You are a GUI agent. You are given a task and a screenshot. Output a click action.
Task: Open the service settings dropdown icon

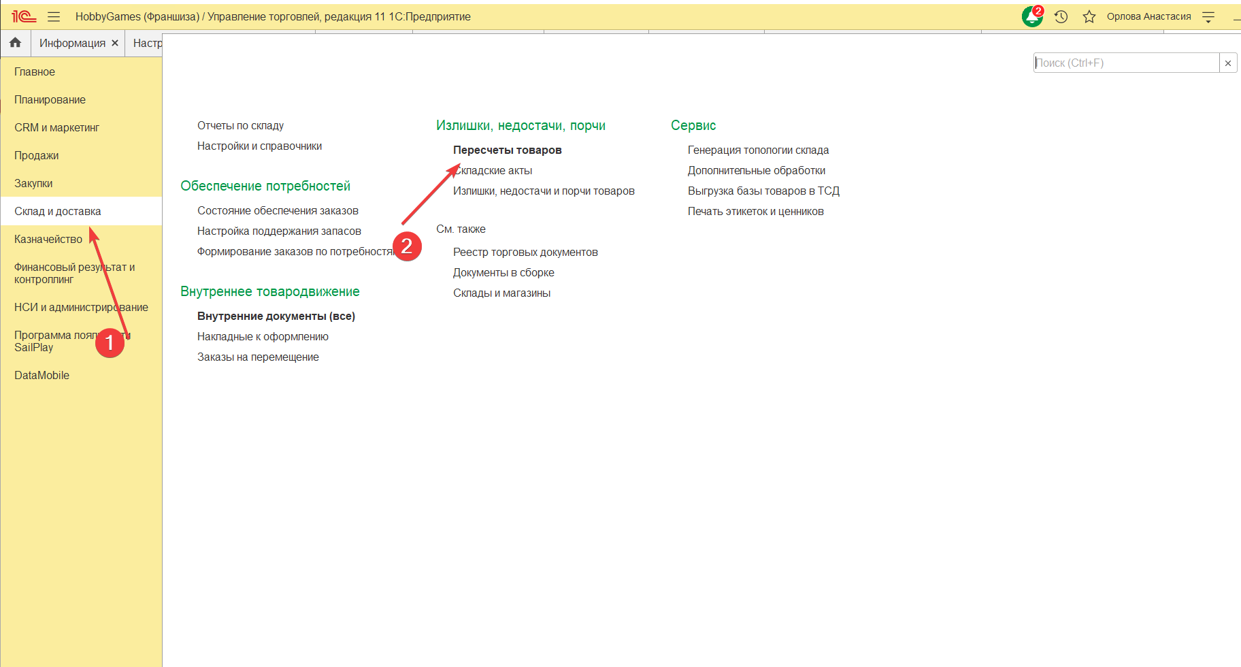[x=1208, y=17]
